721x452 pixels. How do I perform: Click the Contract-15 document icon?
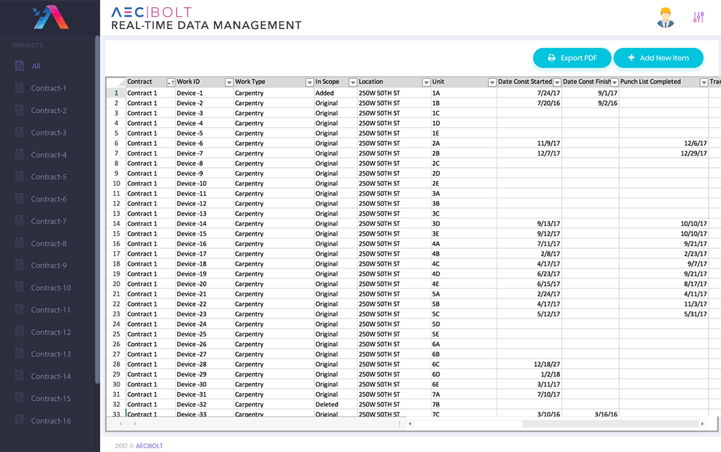(x=19, y=398)
